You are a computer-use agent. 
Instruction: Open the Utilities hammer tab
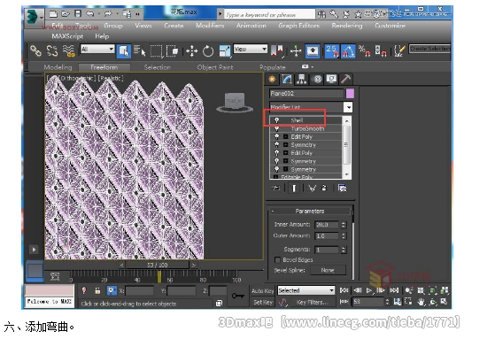(x=346, y=79)
